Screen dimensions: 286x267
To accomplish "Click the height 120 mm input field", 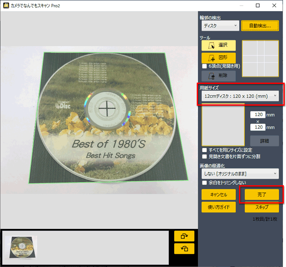I will coord(258,127).
